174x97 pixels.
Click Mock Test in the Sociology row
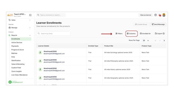[x=145, y=53]
